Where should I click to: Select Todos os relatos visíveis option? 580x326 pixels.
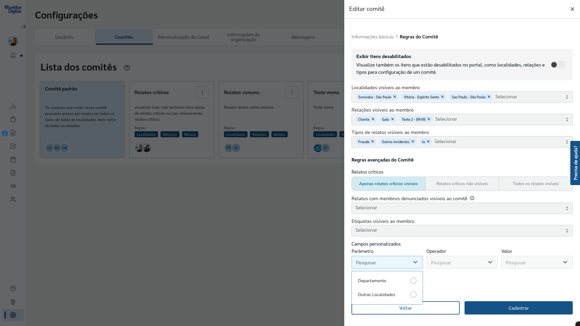[x=536, y=184]
